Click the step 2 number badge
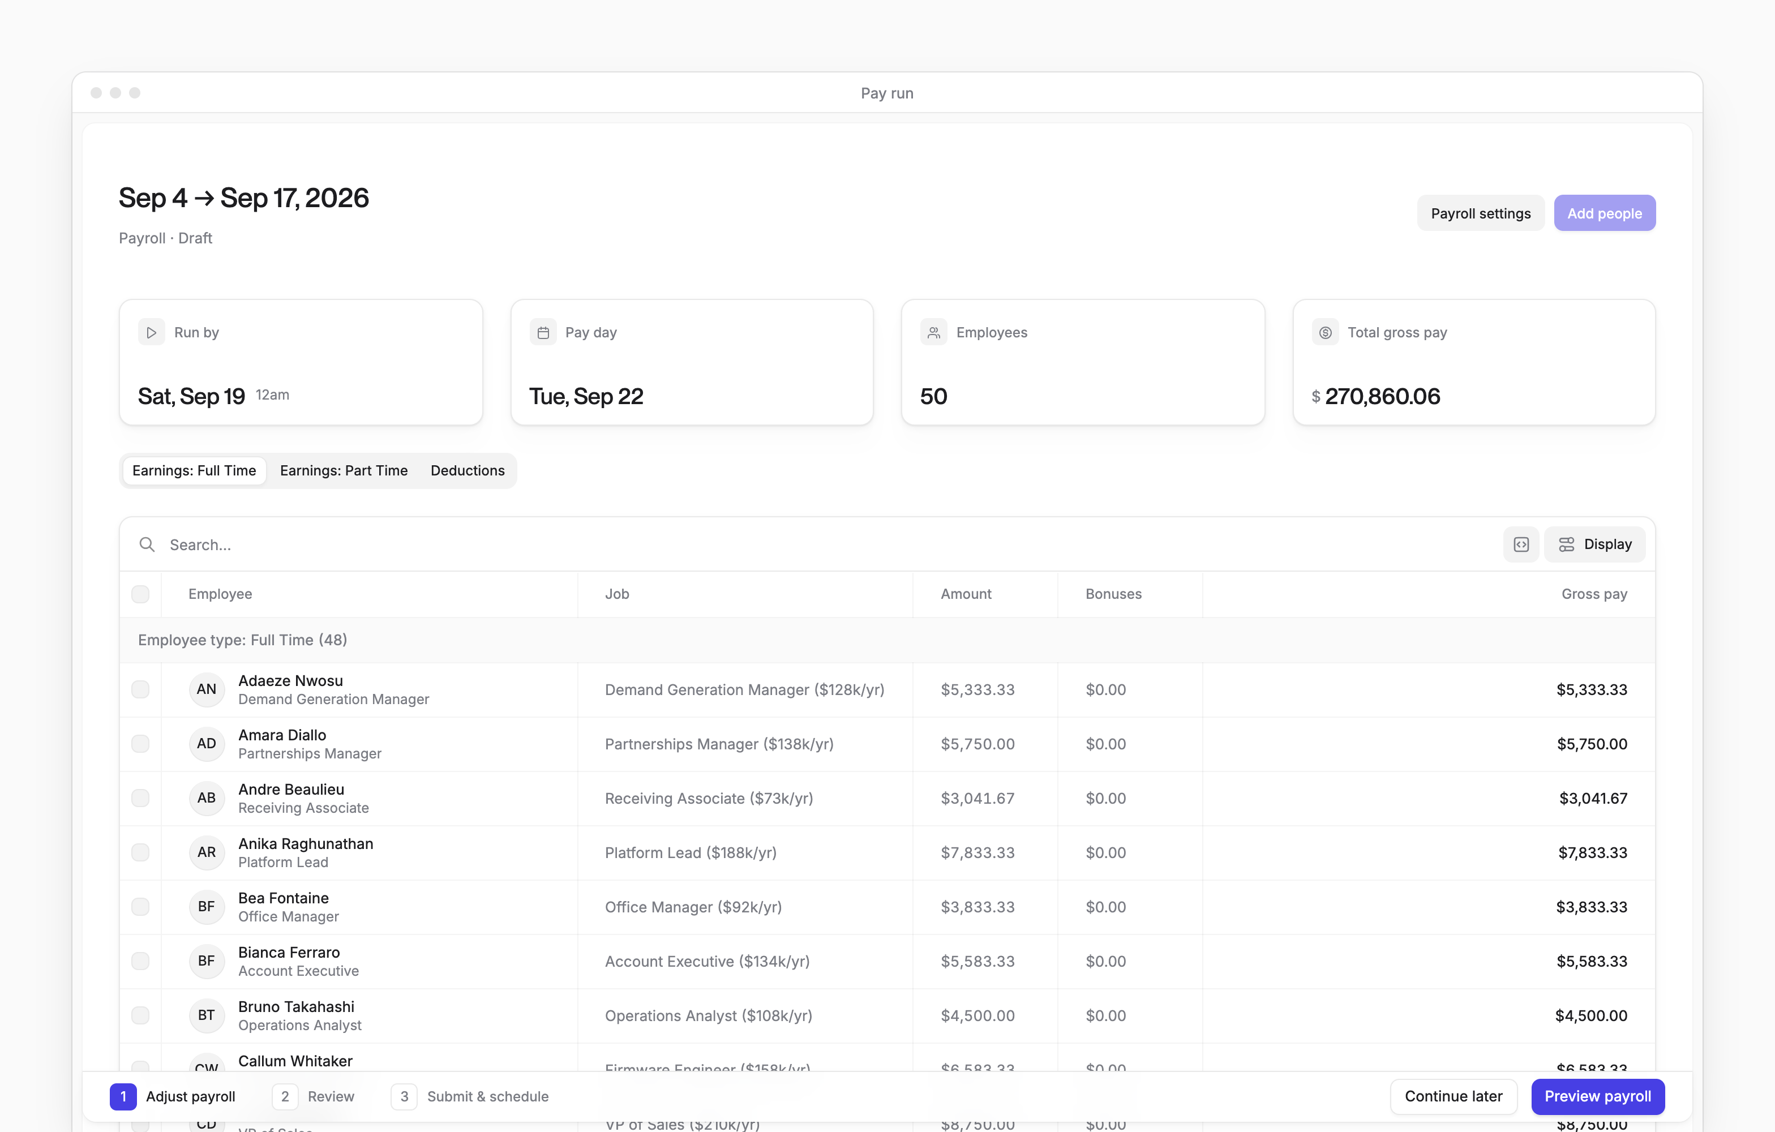1775x1132 pixels. point(285,1097)
